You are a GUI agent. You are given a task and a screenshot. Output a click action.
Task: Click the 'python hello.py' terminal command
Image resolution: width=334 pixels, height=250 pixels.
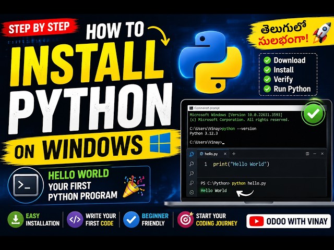tap(249, 183)
